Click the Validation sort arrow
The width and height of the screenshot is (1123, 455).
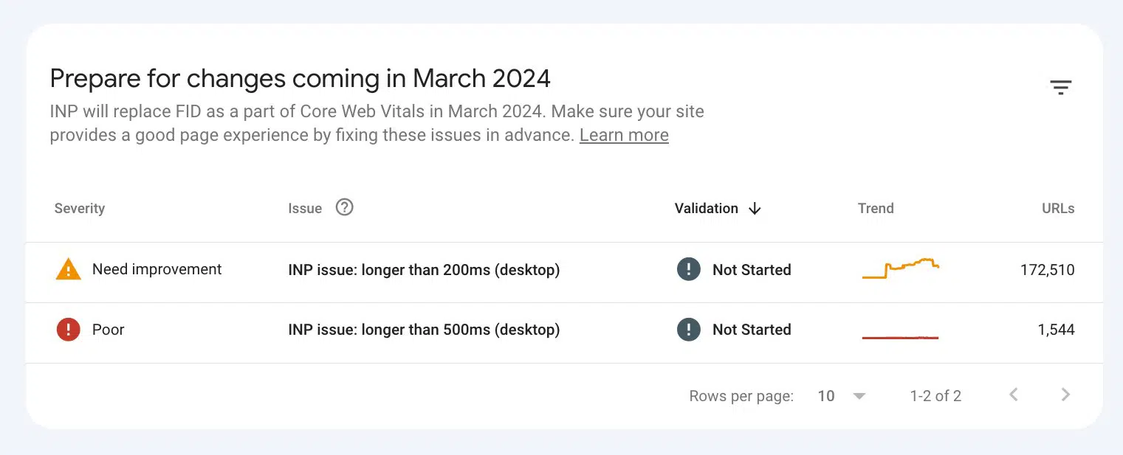coord(755,209)
